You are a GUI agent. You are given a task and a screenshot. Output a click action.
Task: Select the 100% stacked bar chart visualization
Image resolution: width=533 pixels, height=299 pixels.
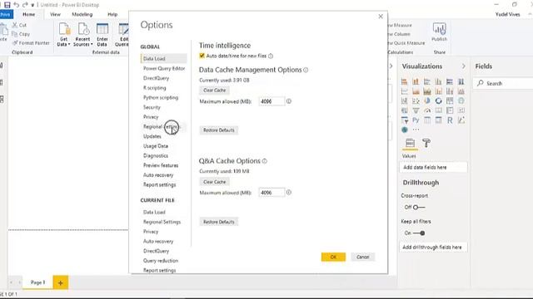point(450,81)
